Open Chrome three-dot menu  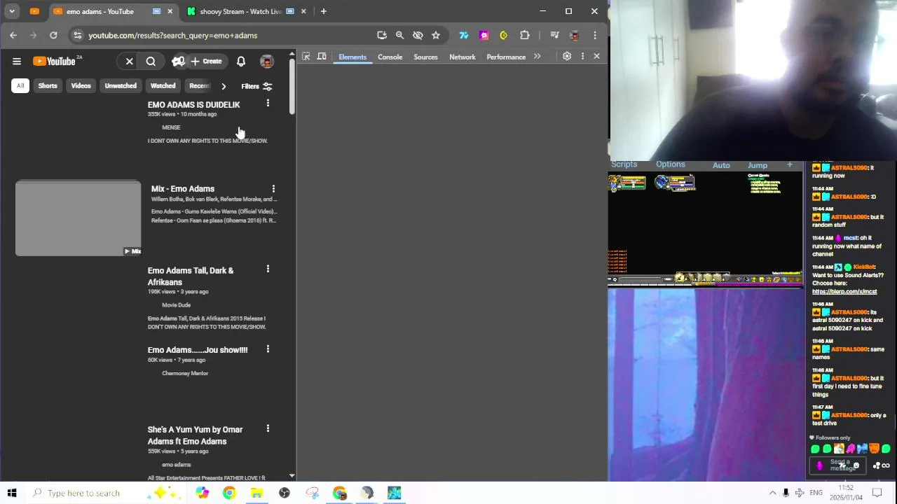click(x=595, y=35)
